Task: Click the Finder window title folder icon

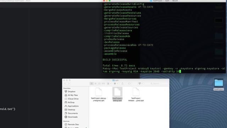Action: pyautogui.click(x=113, y=80)
